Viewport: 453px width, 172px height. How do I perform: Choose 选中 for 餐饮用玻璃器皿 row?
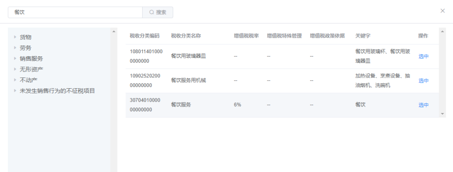pos(424,56)
